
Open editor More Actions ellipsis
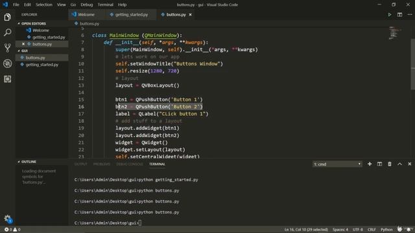[409, 14]
